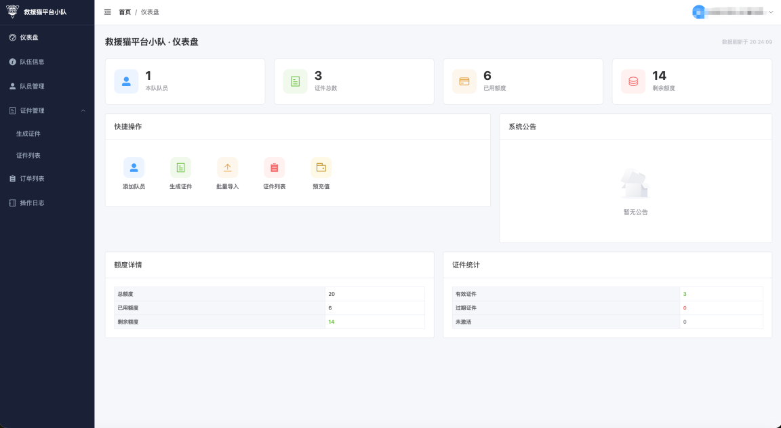
Task: Click the 证件总数 stat card icon
Action: (x=295, y=81)
